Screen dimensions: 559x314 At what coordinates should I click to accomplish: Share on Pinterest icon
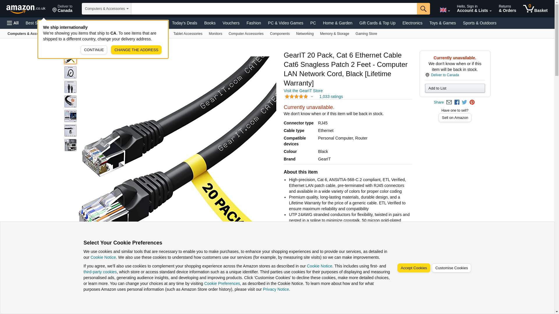[x=472, y=102]
